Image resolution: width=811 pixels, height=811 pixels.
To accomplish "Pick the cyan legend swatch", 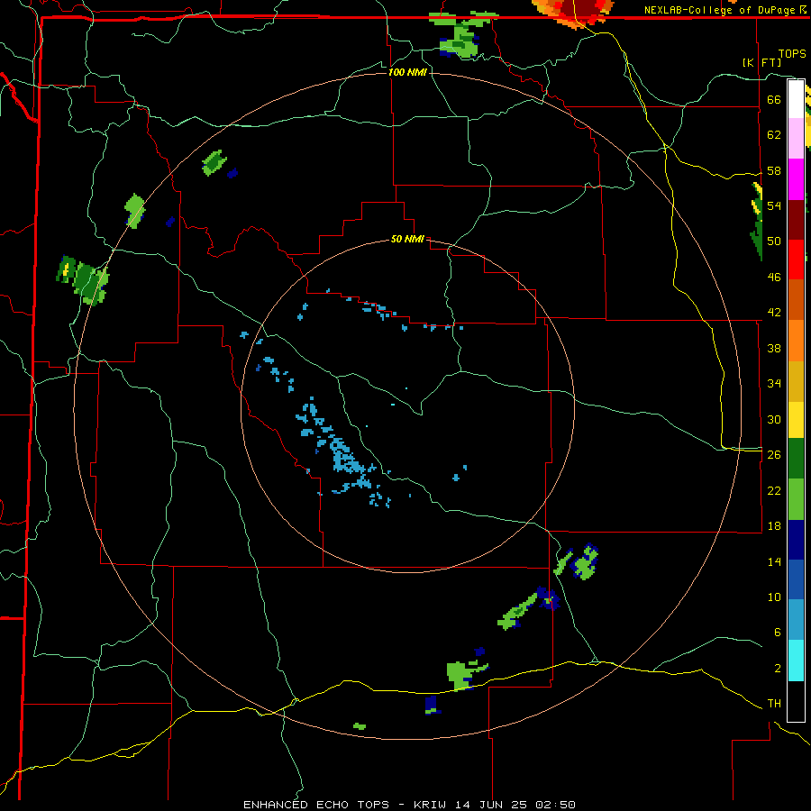I will pos(796,661).
